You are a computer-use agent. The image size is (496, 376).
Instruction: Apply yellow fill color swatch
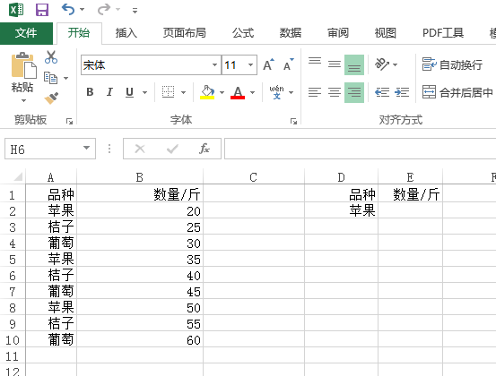pos(207,98)
